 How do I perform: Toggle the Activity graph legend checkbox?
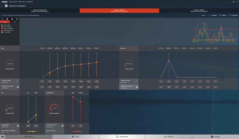pos(2,25)
